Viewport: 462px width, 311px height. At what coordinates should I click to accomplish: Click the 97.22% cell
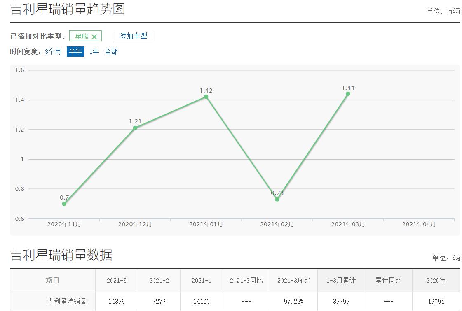[x=294, y=302]
